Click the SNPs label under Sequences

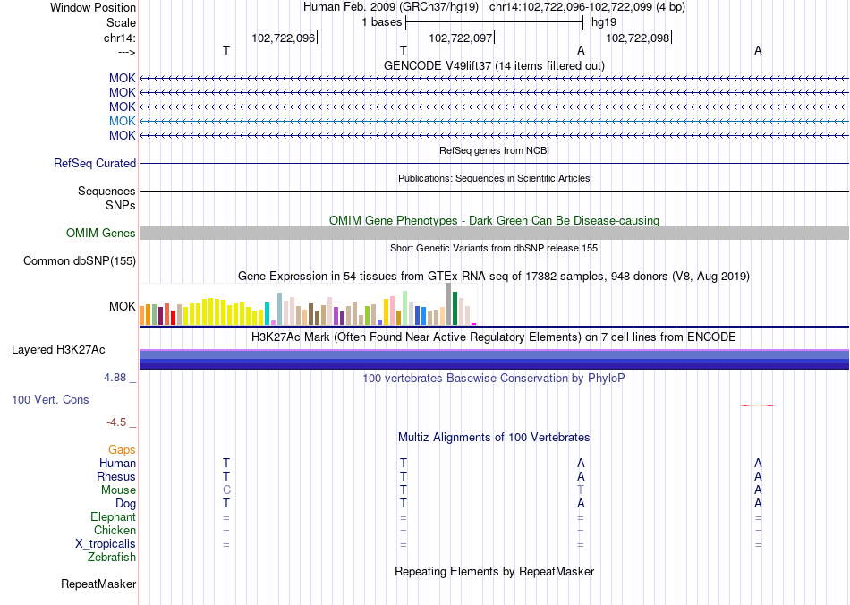(x=121, y=206)
